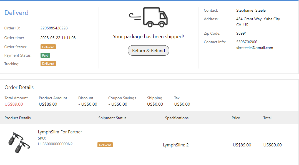Image resolution: width=299 pixels, height=165 pixels.
Task: Click the blue Deliverd page heading
Action: [x=17, y=13]
